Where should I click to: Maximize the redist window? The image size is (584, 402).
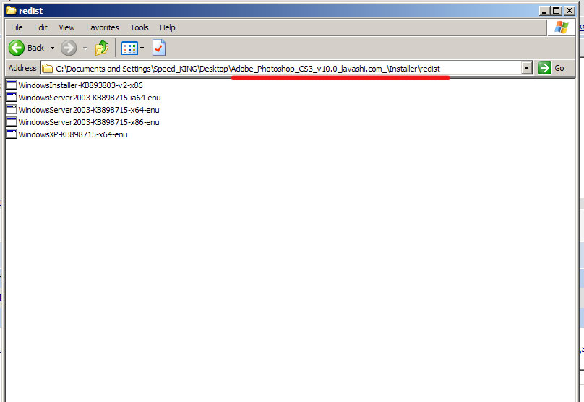557,11
